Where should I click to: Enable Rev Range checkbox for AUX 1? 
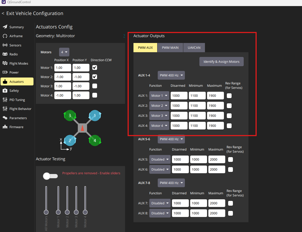(229, 96)
